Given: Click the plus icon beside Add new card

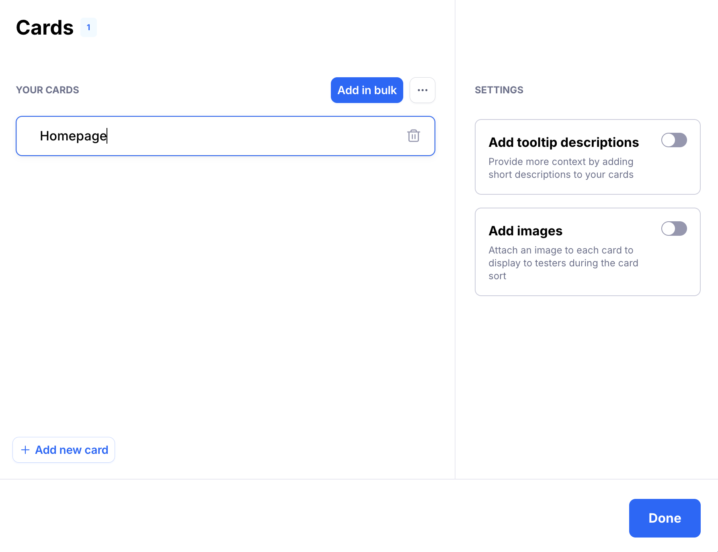Looking at the screenshot, I should [x=25, y=450].
